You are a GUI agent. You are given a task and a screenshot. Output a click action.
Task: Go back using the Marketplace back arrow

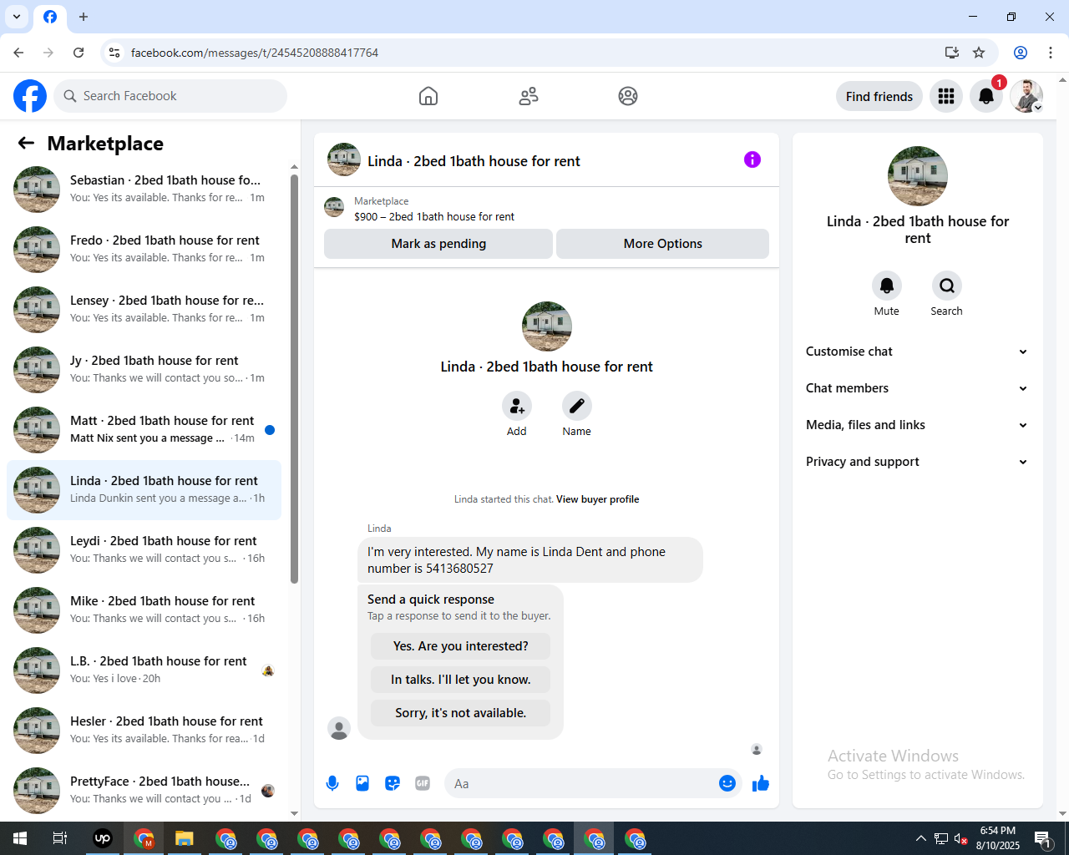(26, 143)
